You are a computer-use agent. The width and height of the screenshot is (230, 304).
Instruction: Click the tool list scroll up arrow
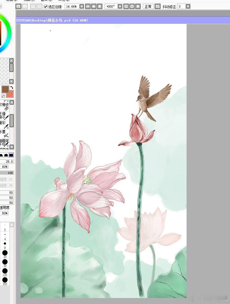[12, 102]
